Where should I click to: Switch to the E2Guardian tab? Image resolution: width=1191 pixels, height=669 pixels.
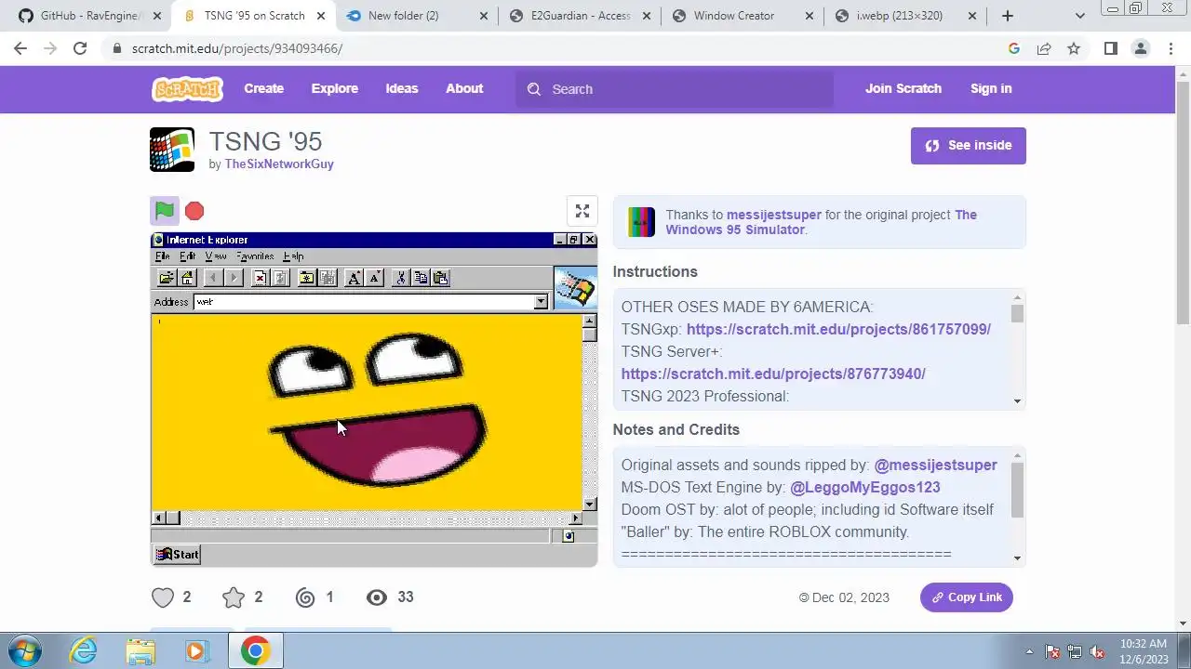click(580, 16)
